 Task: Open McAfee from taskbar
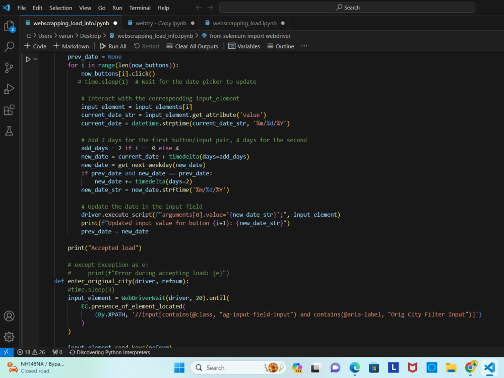click(x=412, y=367)
